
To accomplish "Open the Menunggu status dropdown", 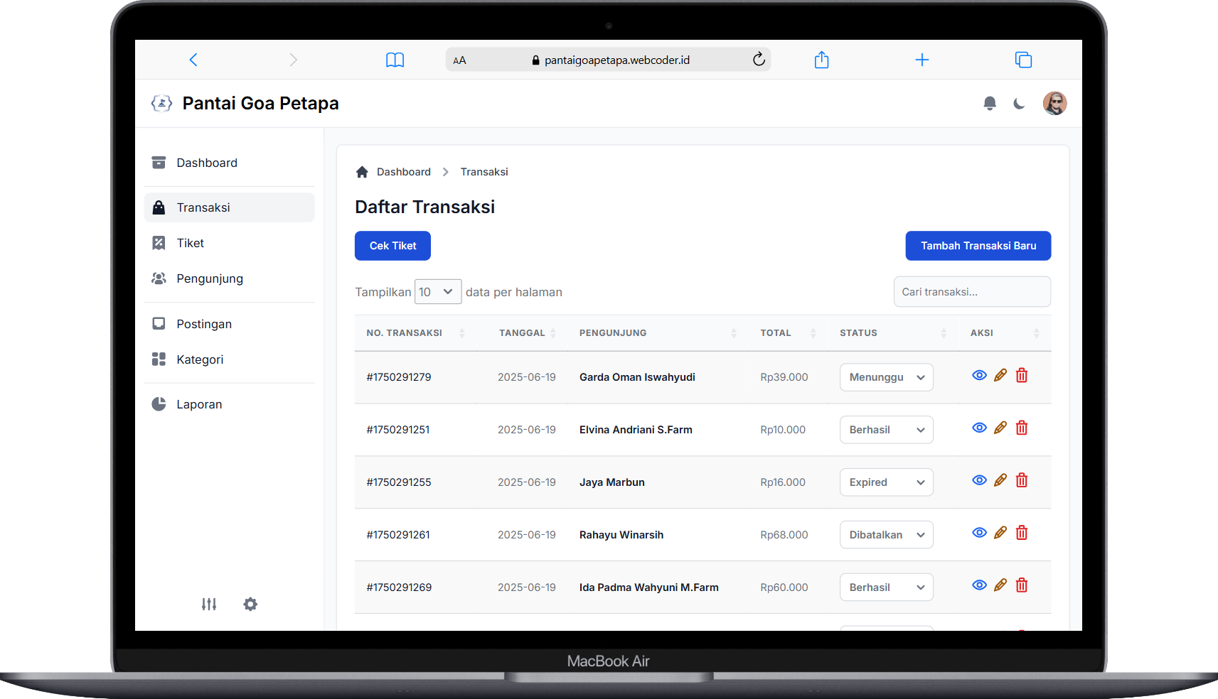I will (x=886, y=377).
